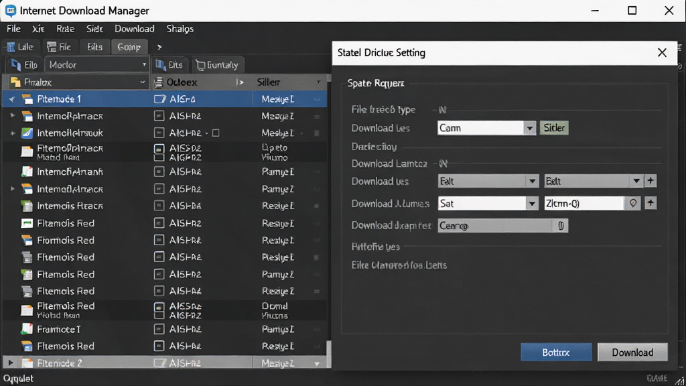Click the Eilo icon button
The height and width of the screenshot is (386, 686).
tap(24, 65)
